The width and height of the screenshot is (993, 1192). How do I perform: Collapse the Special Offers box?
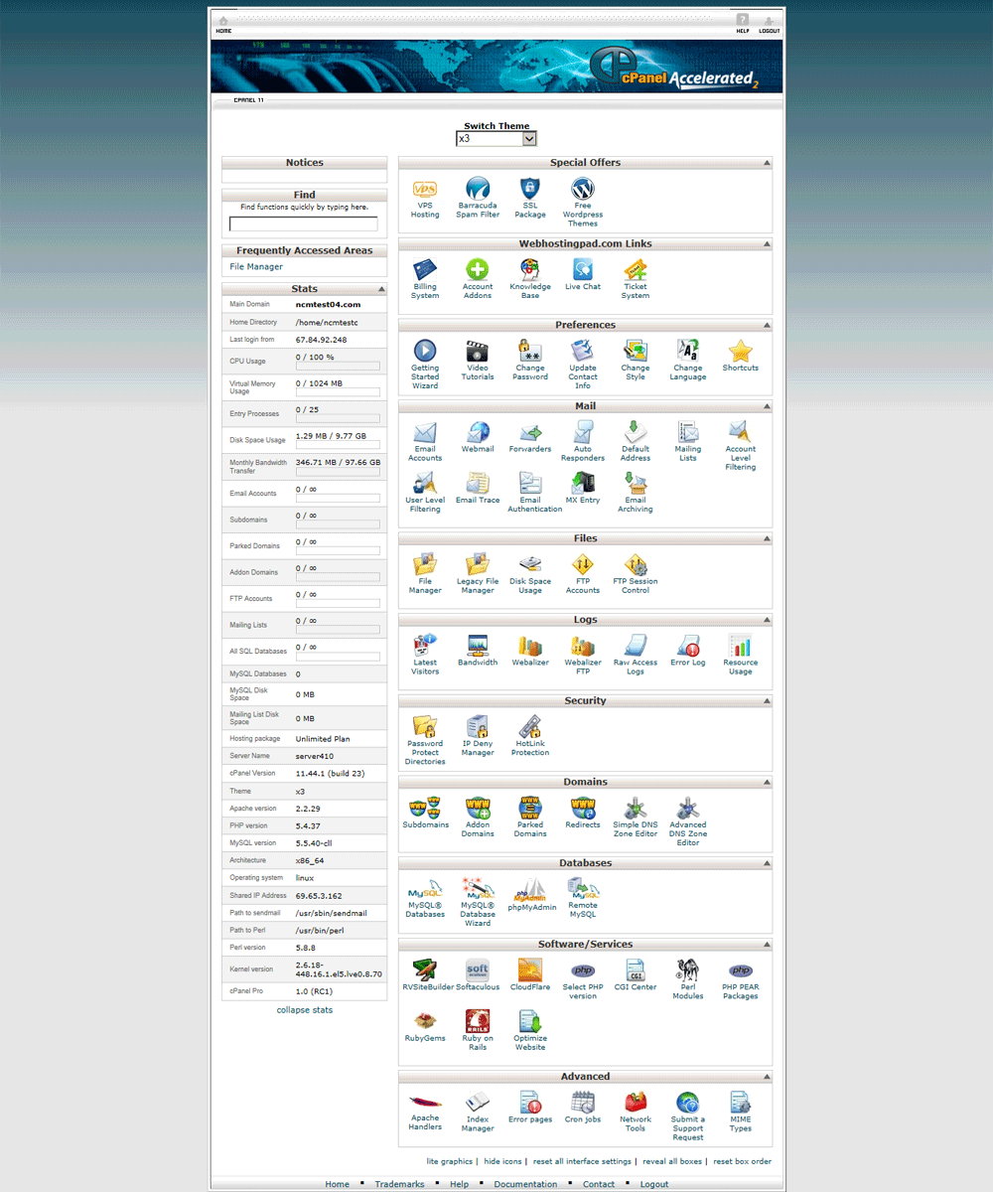point(767,163)
